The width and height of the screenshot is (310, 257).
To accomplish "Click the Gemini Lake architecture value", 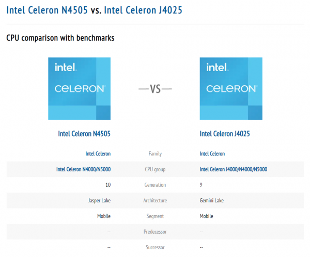I will (212, 200).
